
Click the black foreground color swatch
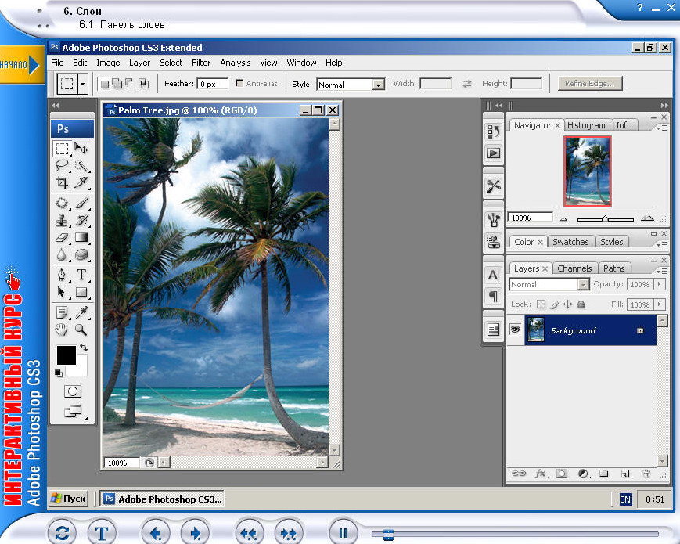pos(66,355)
